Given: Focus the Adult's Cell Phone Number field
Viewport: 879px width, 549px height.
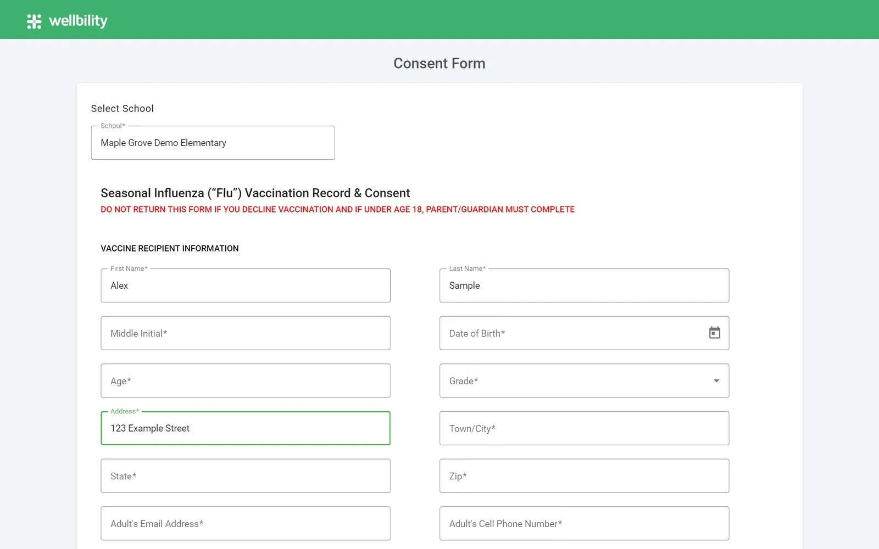Looking at the screenshot, I should [x=584, y=524].
